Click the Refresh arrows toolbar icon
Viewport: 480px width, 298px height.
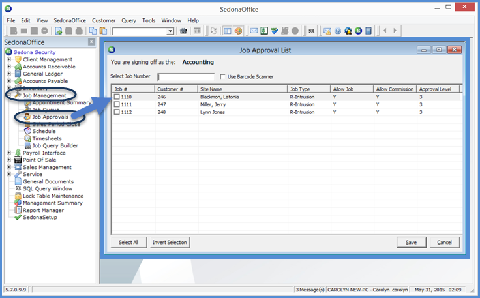click(x=213, y=31)
